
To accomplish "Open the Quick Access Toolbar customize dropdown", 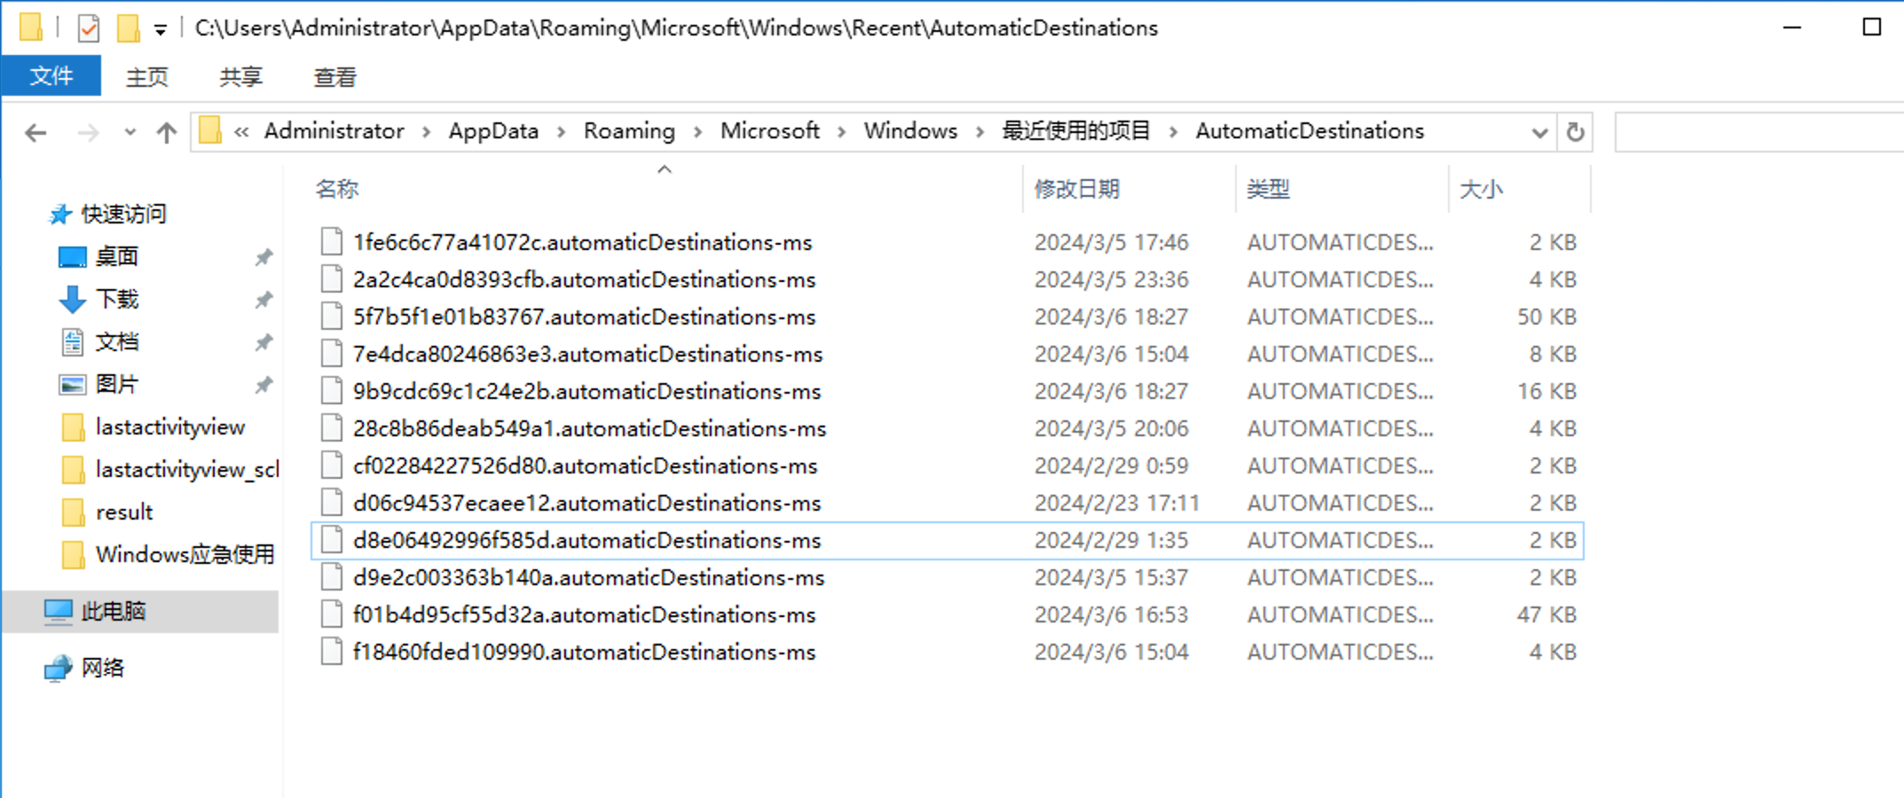I will click(161, 29).
